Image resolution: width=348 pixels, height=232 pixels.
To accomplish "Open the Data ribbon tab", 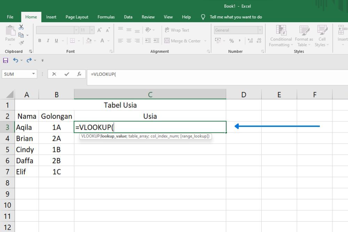I will click(128, 17).
